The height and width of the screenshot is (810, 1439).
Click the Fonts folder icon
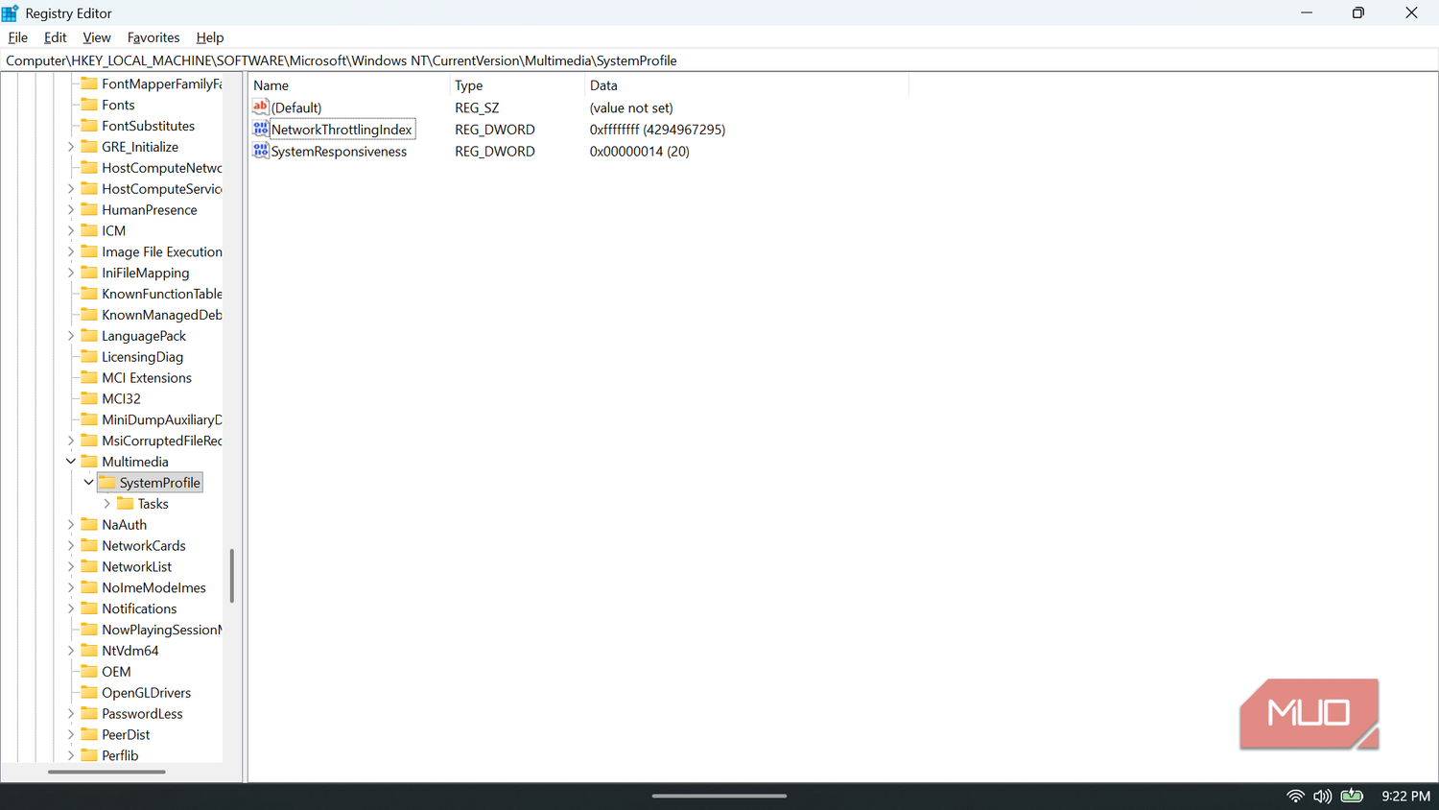(89, 105)
